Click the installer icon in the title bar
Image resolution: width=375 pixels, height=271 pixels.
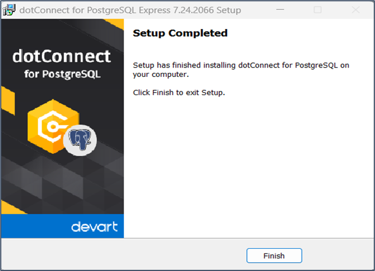point(9,10)
